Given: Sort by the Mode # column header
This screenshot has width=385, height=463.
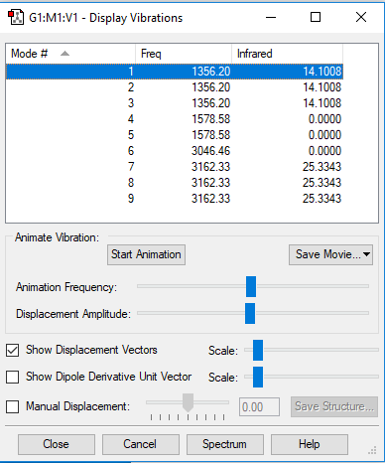Looking at the screenshot, I should [70, 54].
